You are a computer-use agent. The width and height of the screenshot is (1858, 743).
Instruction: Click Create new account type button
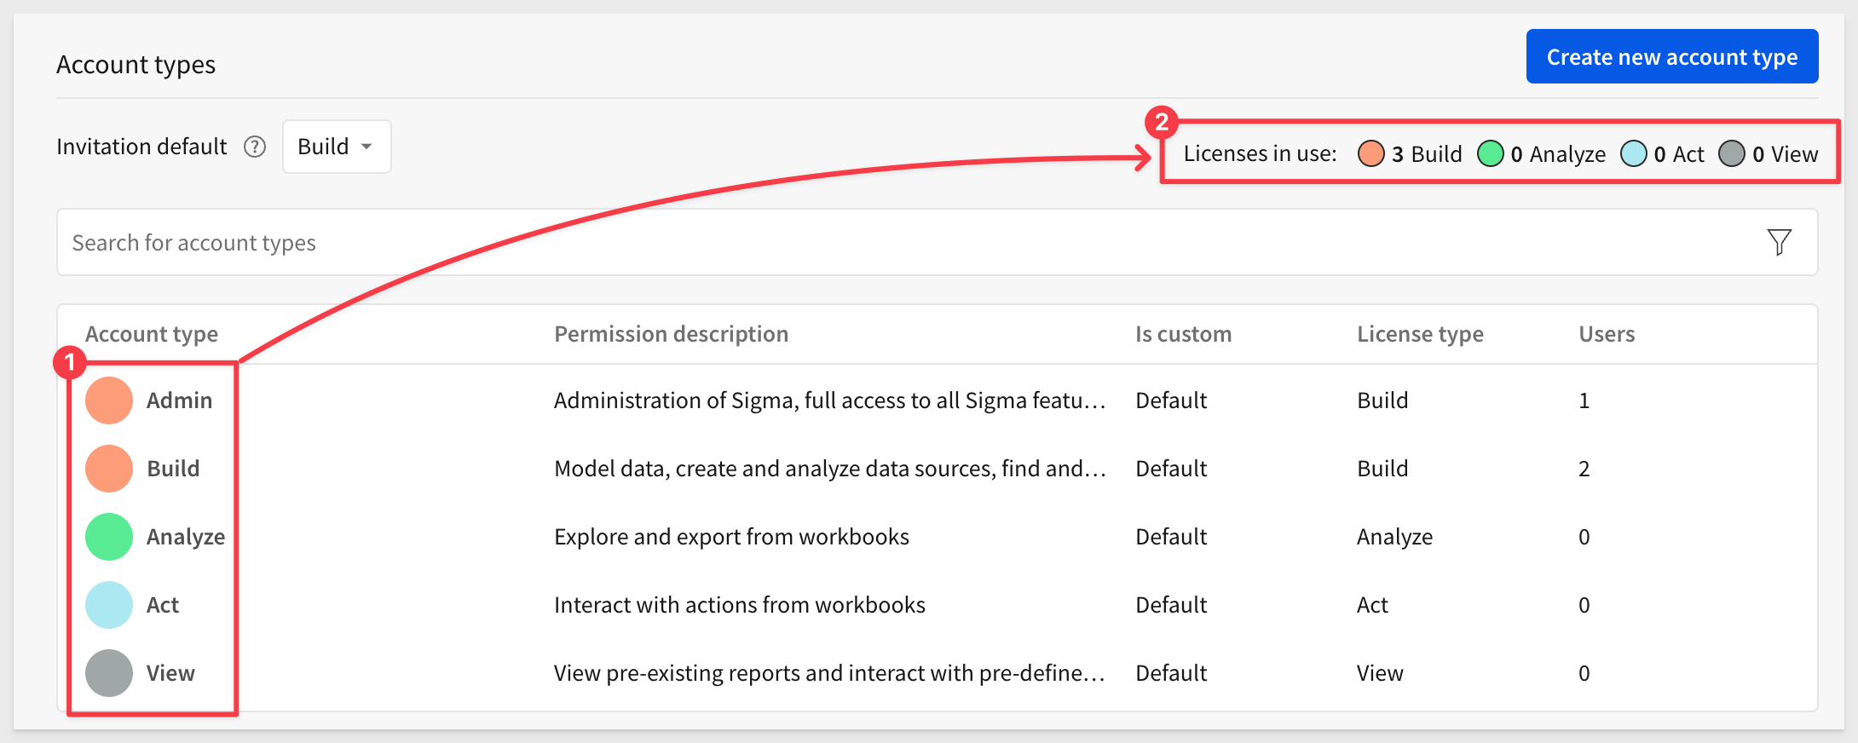coord(1672,56)
